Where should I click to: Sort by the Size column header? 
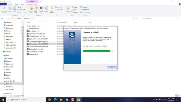90,23
